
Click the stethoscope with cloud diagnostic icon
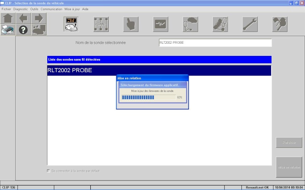(x=190, y=24)
